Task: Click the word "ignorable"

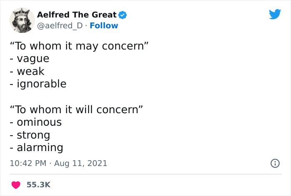Action: coord(42,84)
